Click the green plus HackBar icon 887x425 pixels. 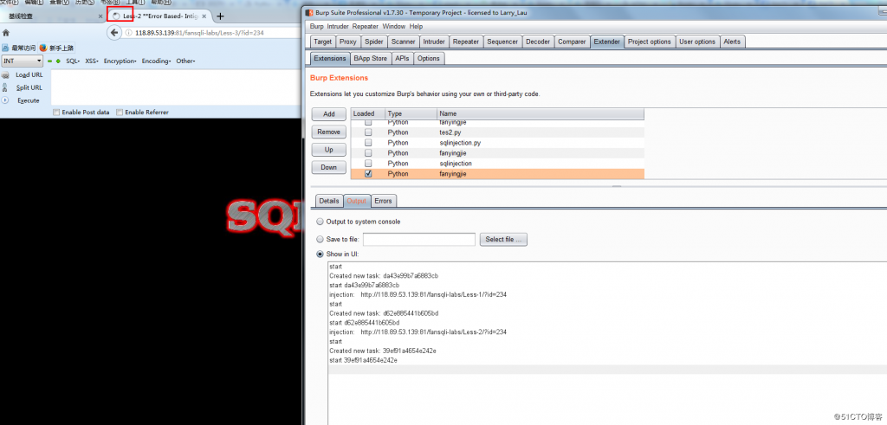click(x=58, y=61)
